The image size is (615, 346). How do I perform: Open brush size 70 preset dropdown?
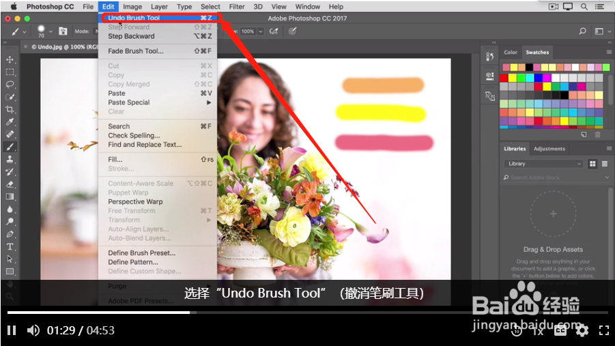(x=51, y=32)
